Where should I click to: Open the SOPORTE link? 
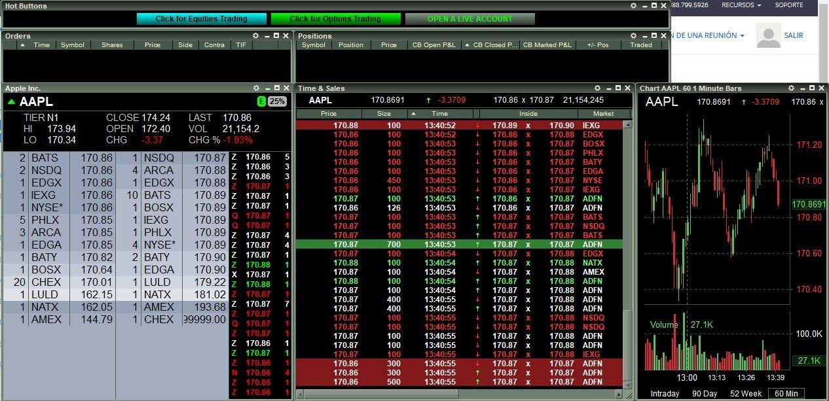coord(789,5)
